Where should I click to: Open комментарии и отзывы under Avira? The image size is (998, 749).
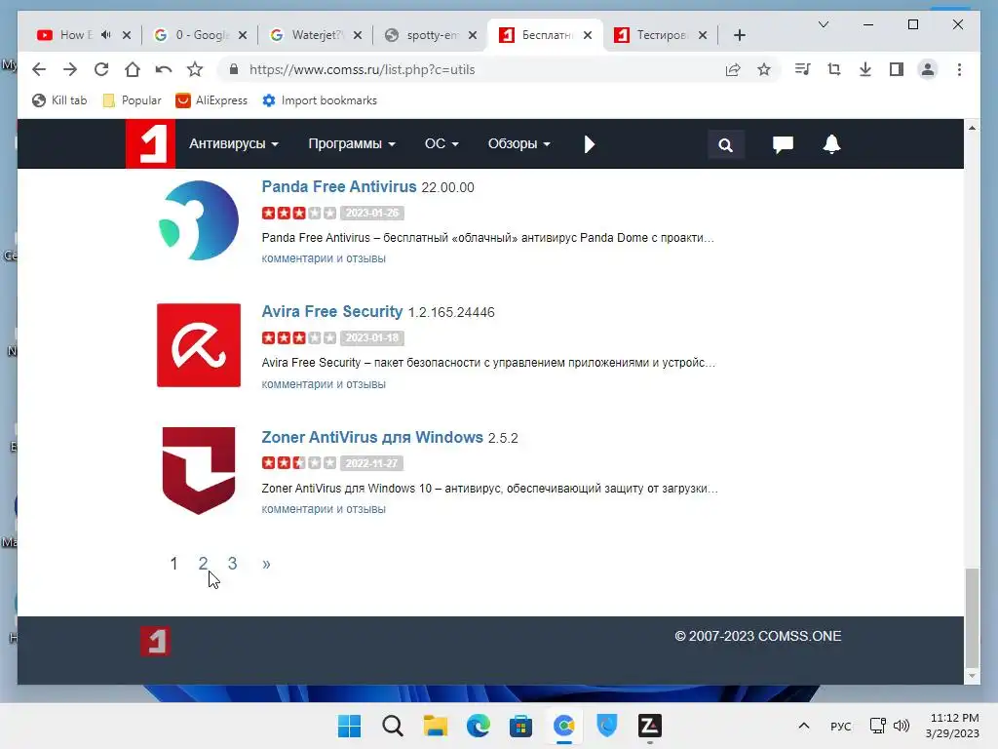(x=324, y=384)
